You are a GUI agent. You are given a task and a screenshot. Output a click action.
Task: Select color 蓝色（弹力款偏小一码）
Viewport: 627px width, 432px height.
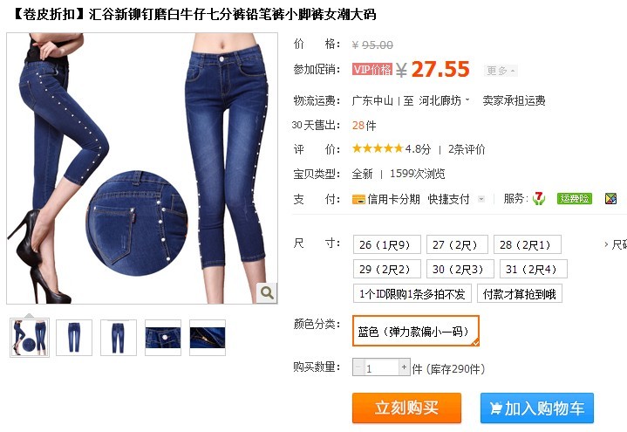click(415, 331)
